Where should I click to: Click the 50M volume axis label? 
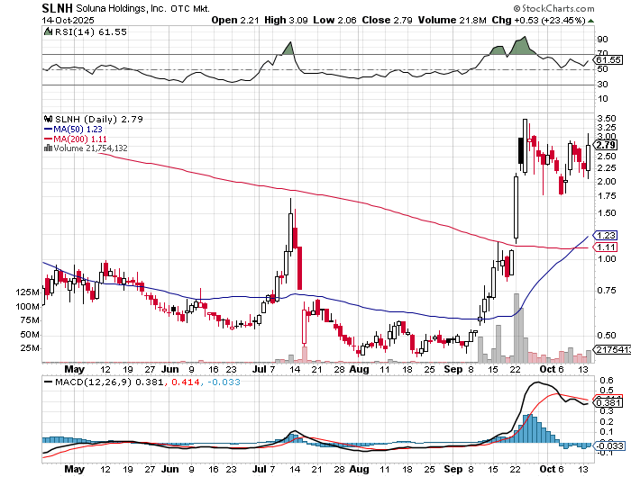tap(30, 334)
